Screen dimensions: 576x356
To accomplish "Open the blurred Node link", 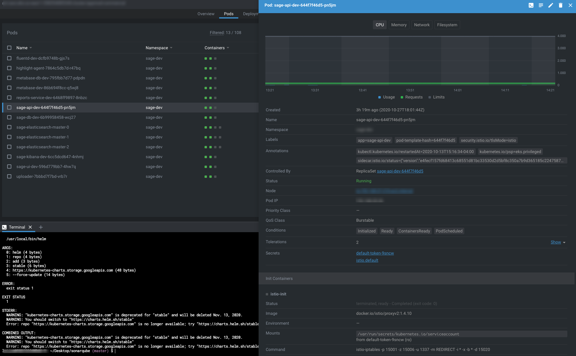I will [x=384, y=191].
